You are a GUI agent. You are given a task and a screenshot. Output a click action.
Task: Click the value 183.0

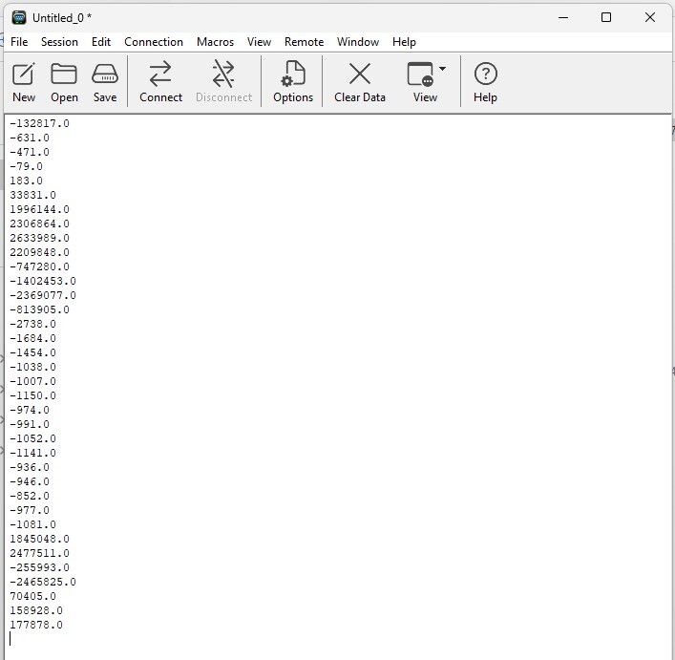[x=27, y=181]
